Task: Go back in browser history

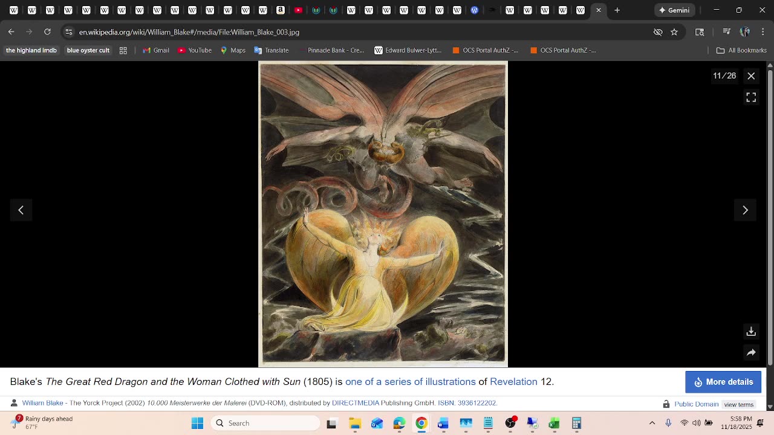Action: point(11,32)
